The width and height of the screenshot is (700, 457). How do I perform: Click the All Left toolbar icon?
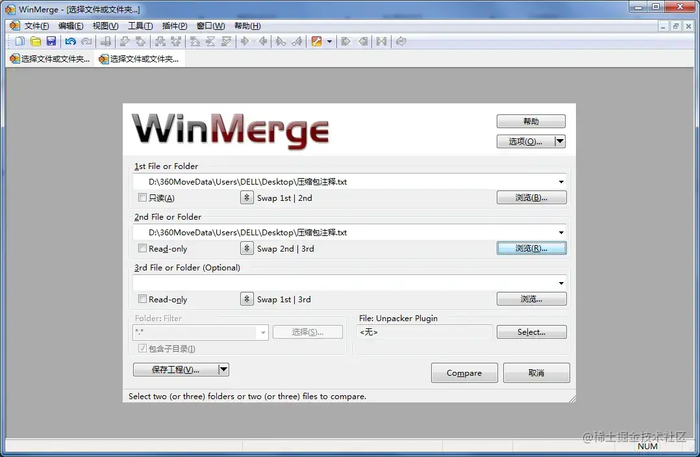(x=364, y=42)
